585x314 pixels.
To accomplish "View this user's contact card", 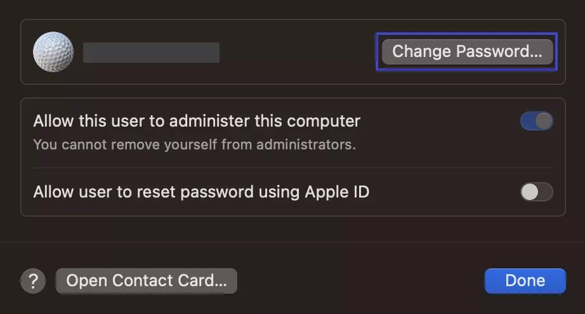I will [x=147, y=280].
